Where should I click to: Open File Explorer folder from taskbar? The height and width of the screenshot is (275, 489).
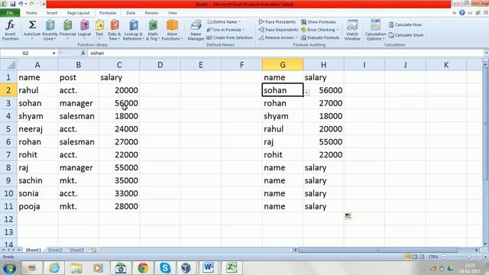[x=76, y=268]
